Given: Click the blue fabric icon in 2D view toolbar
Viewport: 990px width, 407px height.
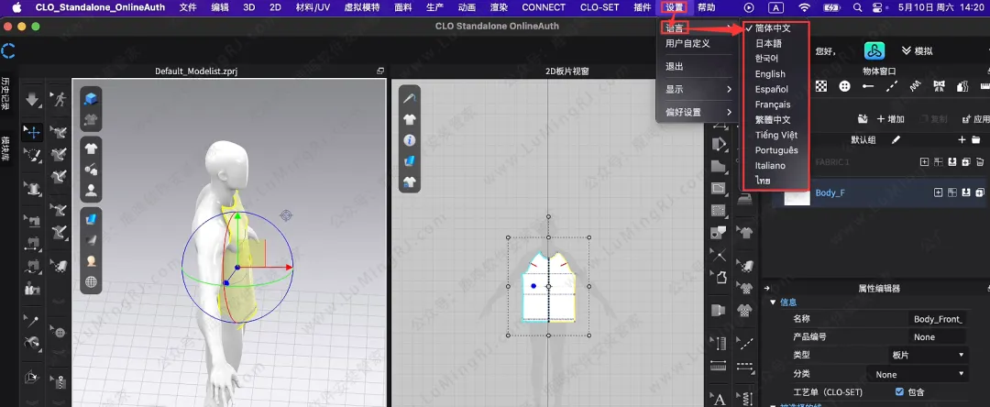Looking at the screenshot, I should tap(410, 161).
